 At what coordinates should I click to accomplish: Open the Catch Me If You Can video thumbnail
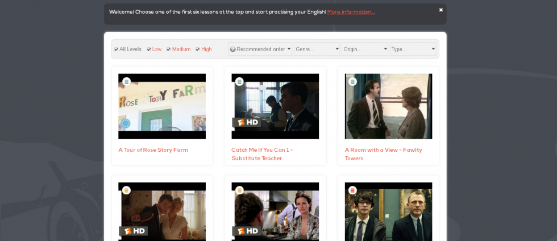pos(275,106)
